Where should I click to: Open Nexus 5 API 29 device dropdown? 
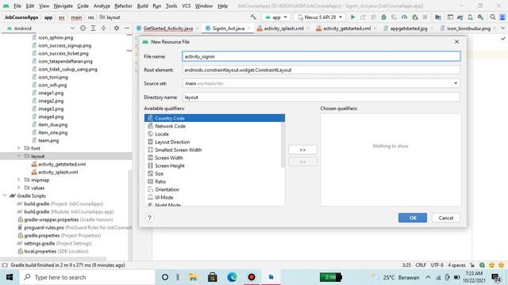pos(320,17)
